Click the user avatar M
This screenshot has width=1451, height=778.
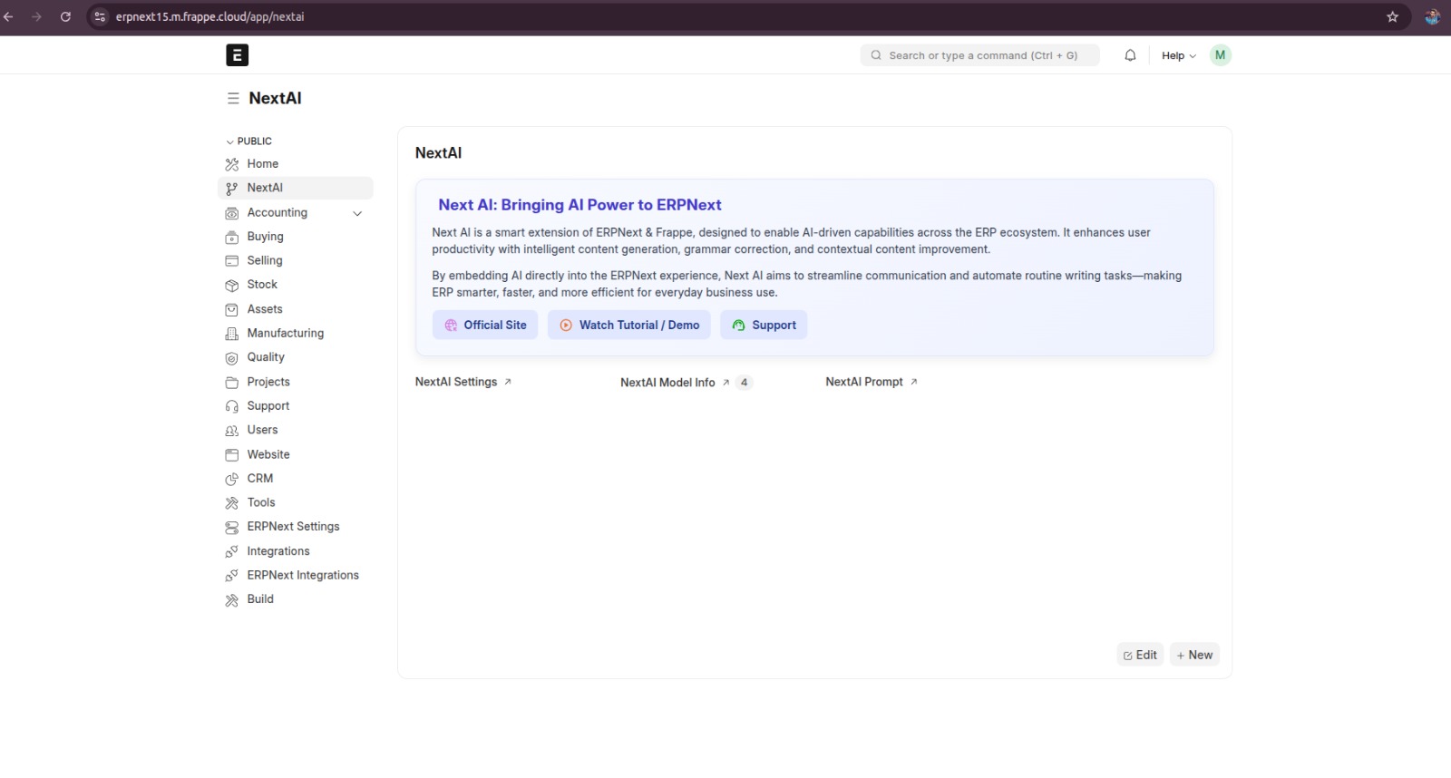click(1220, 55)
